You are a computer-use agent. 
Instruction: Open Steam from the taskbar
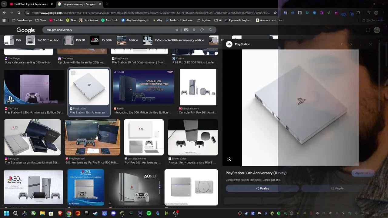click(95, 213)
